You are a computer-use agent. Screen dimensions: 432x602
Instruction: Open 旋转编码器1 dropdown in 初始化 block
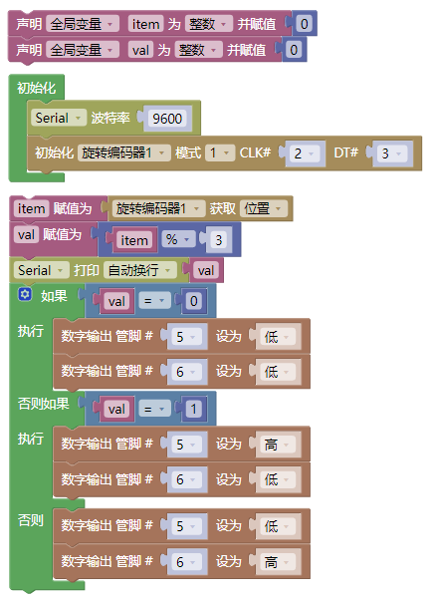coord(123,152)
